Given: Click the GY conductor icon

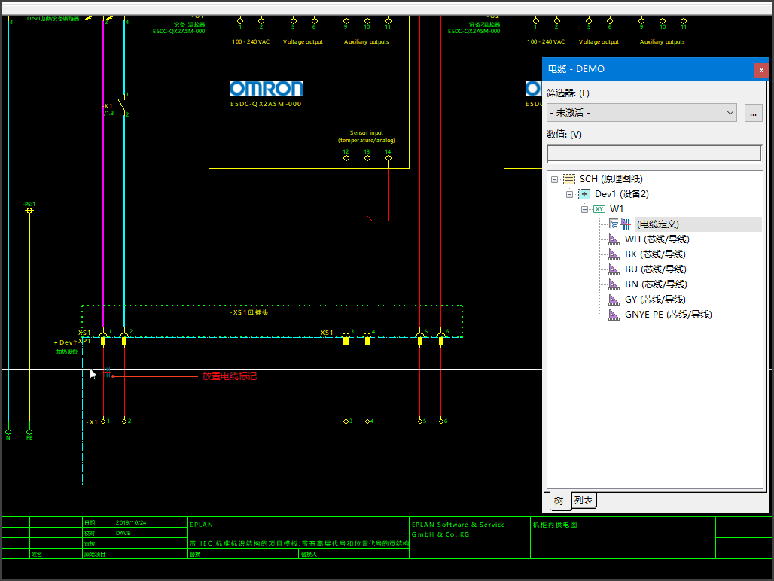Looking at the screenshot, I should click(x=614, y=300).
